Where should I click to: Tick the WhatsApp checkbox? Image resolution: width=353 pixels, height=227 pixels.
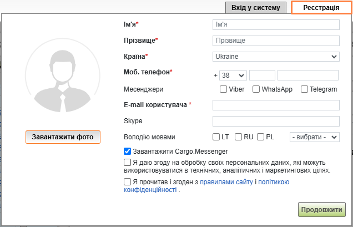coord(256,89)
